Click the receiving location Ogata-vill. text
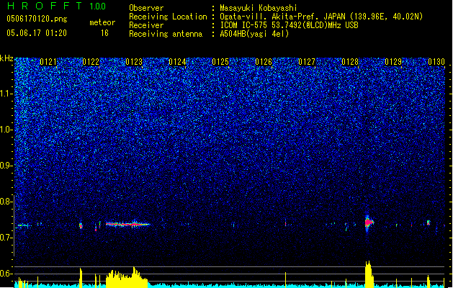 321,17
